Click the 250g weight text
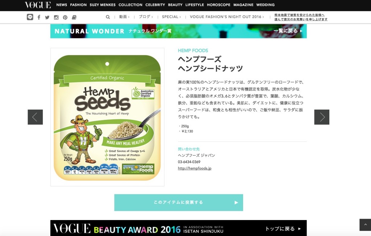 185,126
